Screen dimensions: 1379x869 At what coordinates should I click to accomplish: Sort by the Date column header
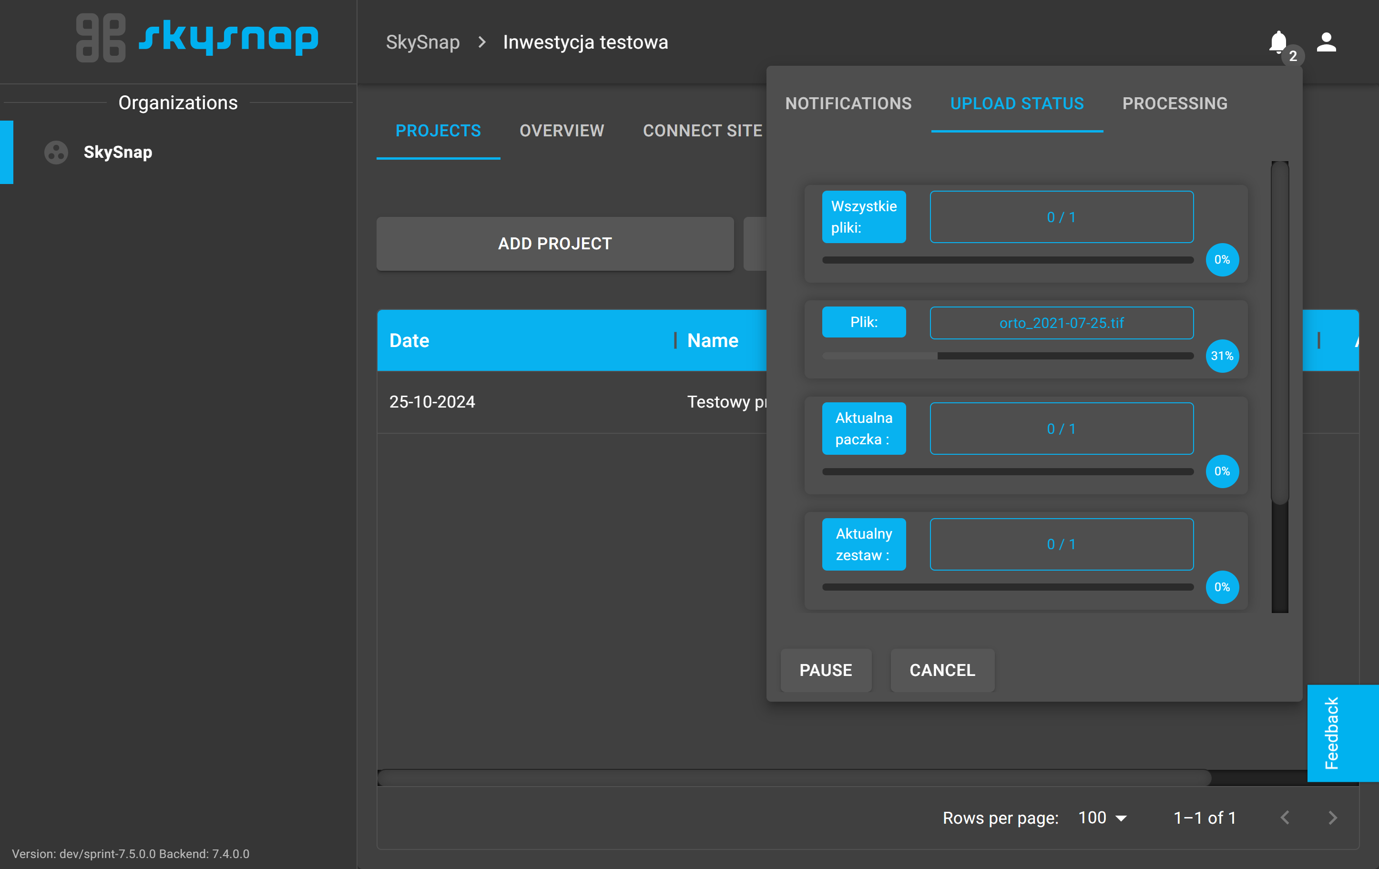point(409,341)
